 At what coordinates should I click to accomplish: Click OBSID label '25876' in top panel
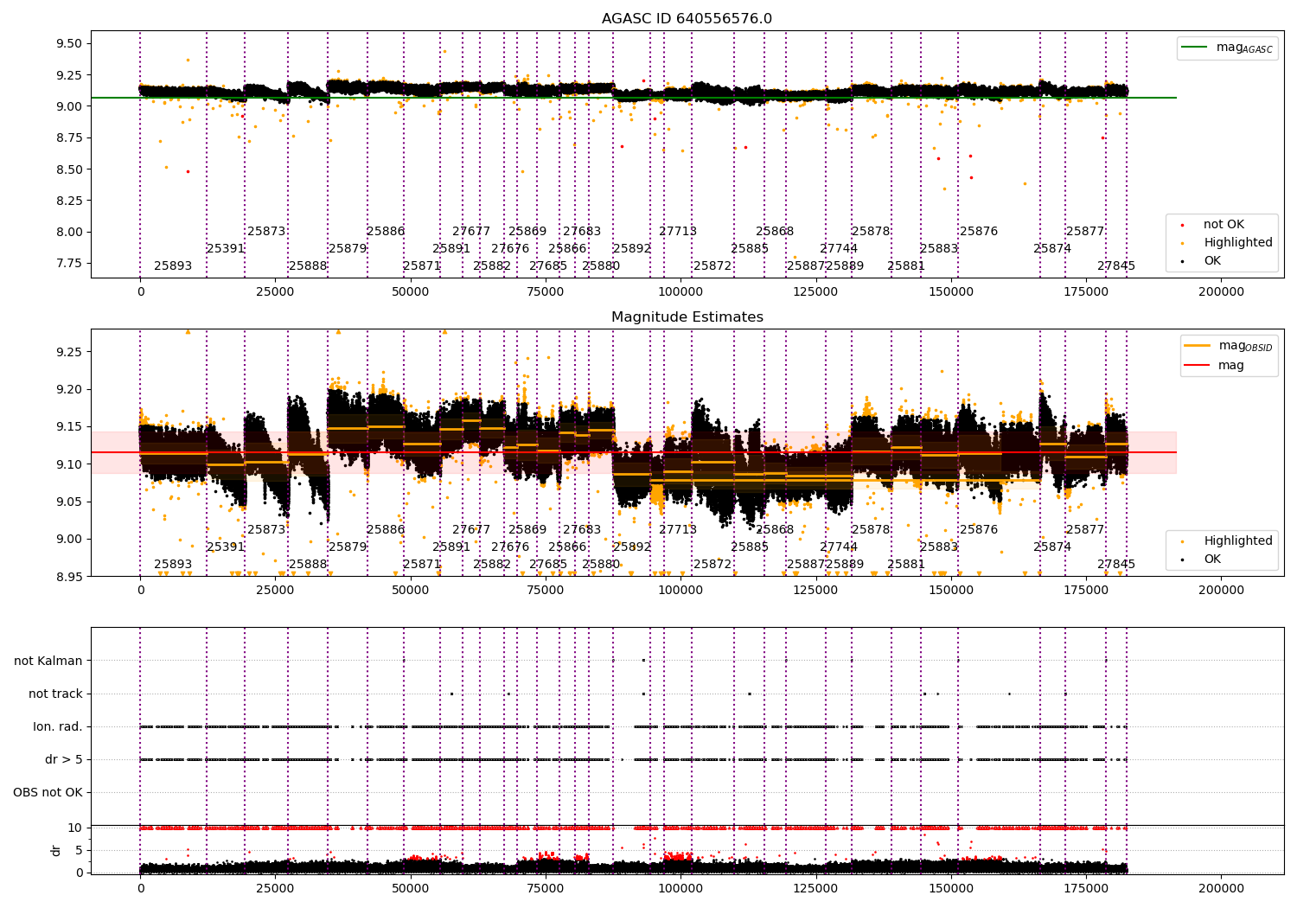979,232
